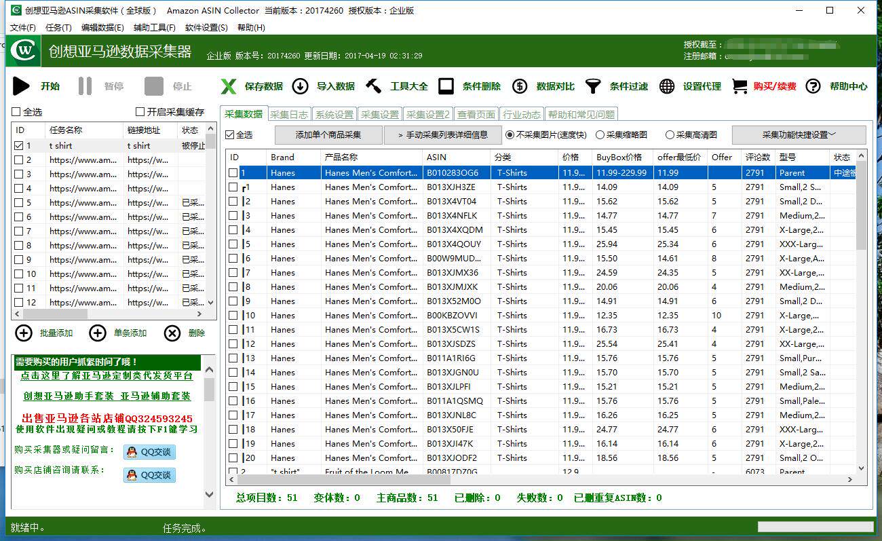Click QQ交谈 button beside 购买采集器或疑问留言
882x541 pixels.
(149, 452)
